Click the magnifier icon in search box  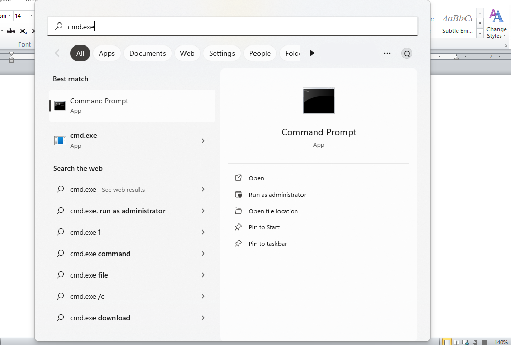coord(59,26)
